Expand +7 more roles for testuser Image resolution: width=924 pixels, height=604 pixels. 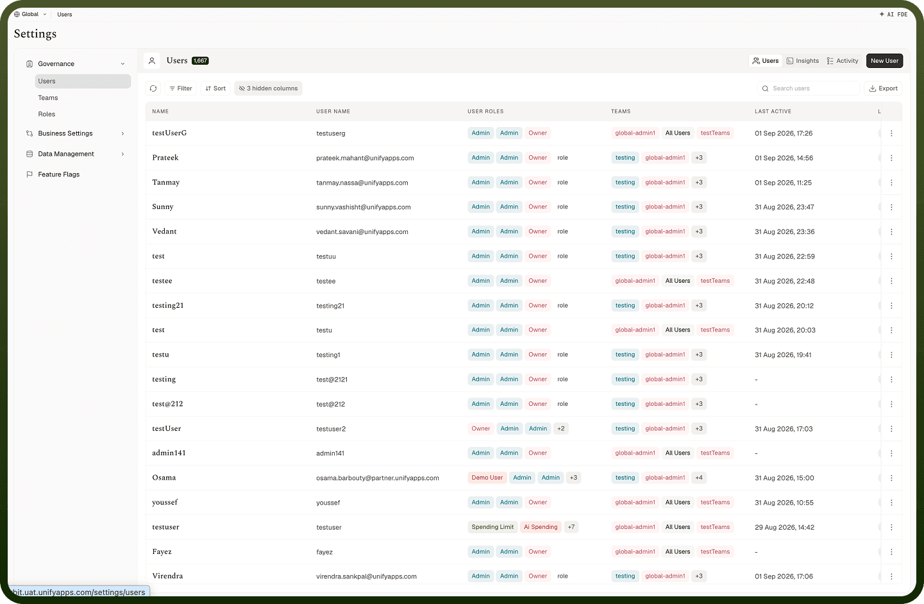click(x=571, y=527)
